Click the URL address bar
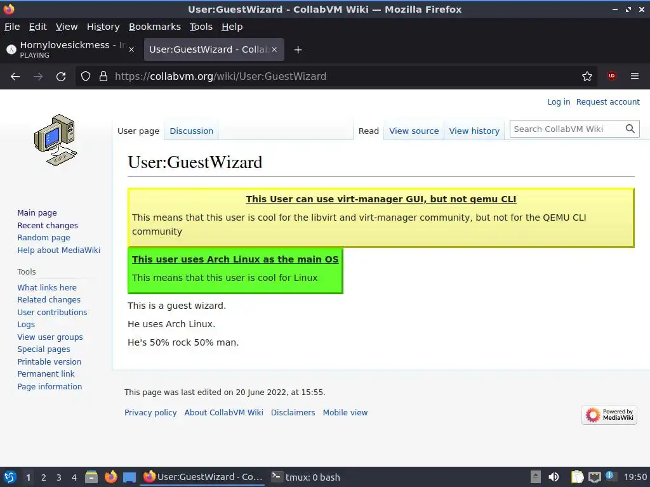 coord(336,76)
